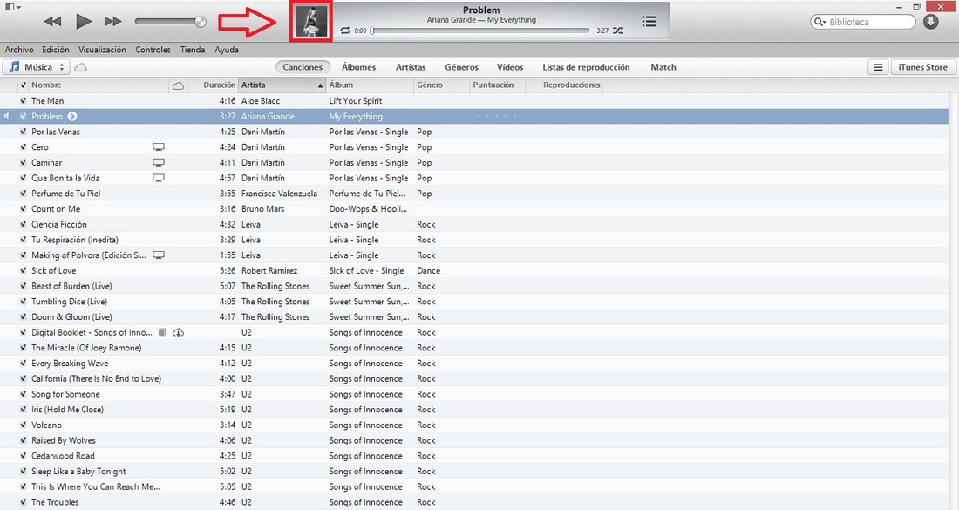Click the fast forward next track button
Image resolution: width=959 pixels, height=510 pixels.
(112, 22)
